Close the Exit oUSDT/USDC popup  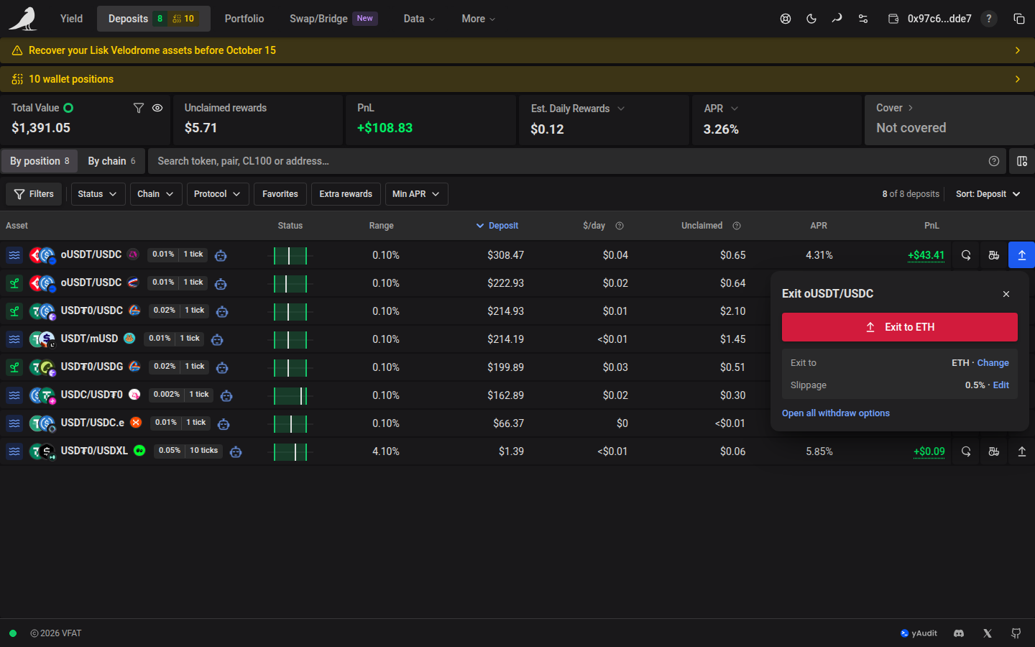1006,294
